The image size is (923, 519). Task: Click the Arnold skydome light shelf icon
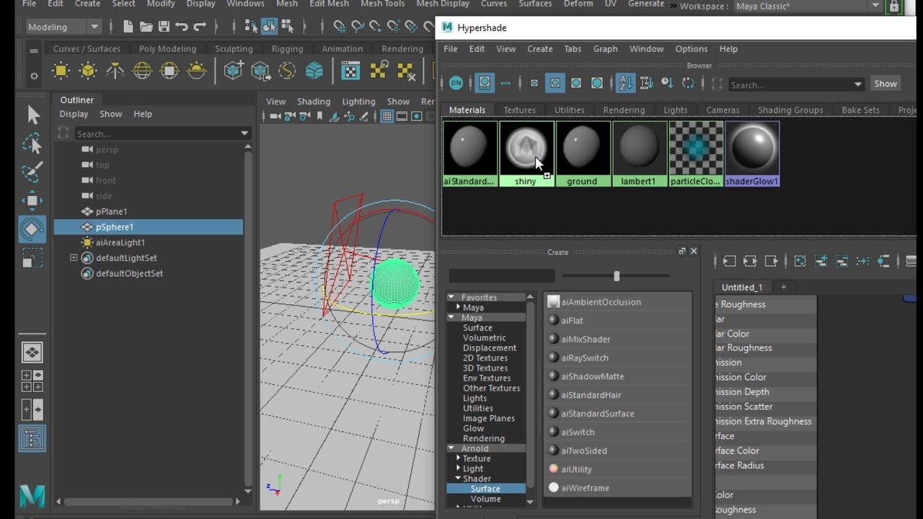coord(142,71)
